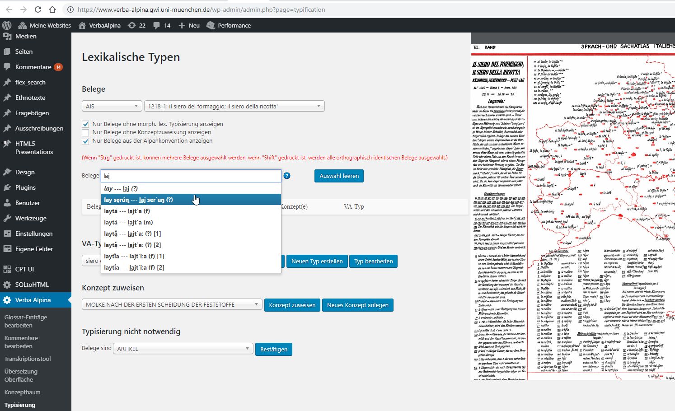Toggle 'Nur Belege aus der Alpenkonvention anzeigen'
This screenshot has width=675, height=411.
coord(85,141)
